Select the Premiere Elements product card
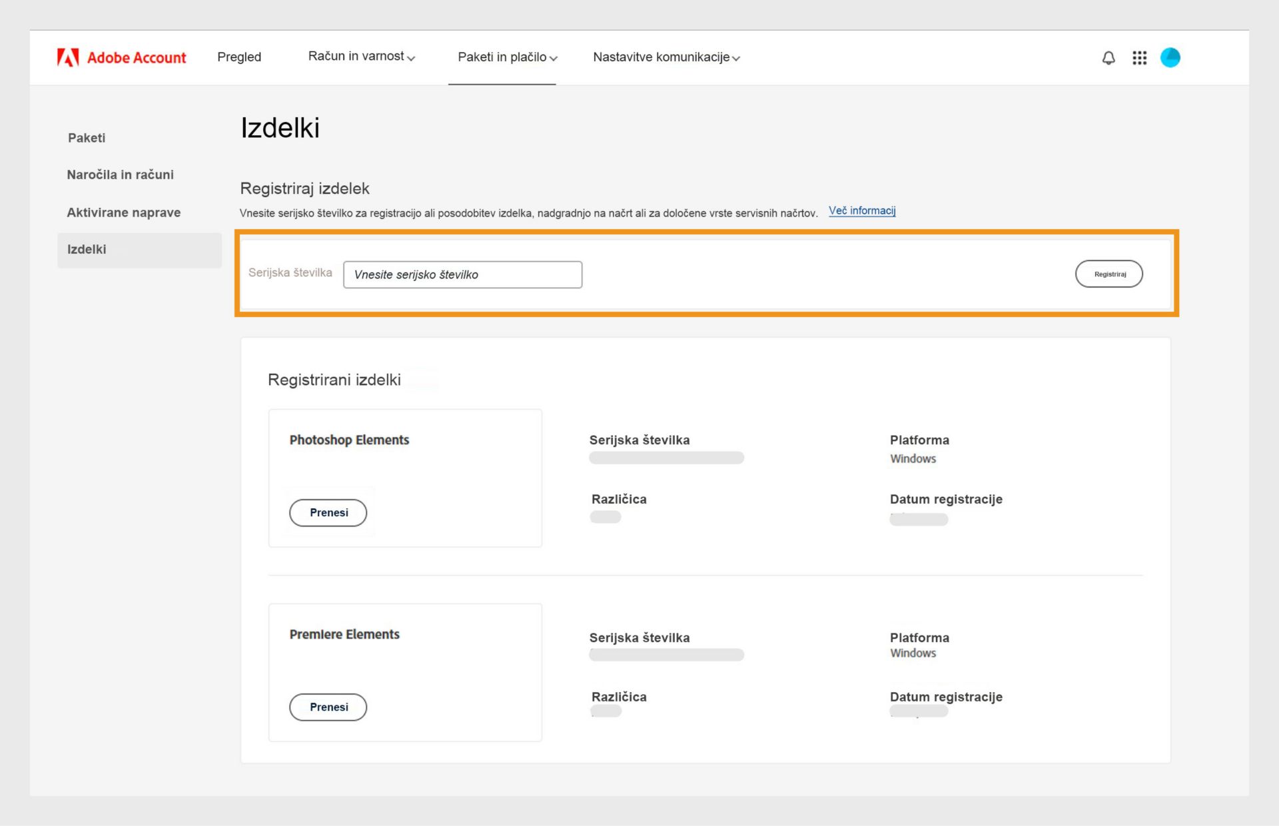This screenshot has height=826, width=1279. [x=404, y=671]
